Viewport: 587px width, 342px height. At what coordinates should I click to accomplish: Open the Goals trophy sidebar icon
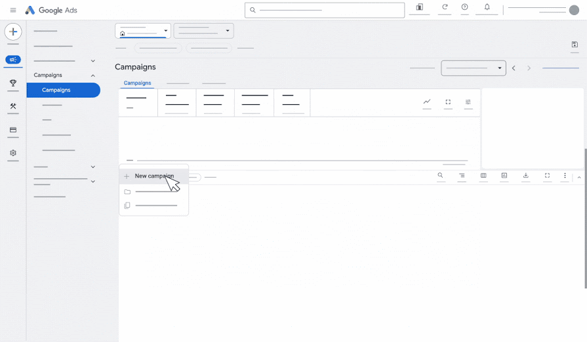tap(13, 83)
